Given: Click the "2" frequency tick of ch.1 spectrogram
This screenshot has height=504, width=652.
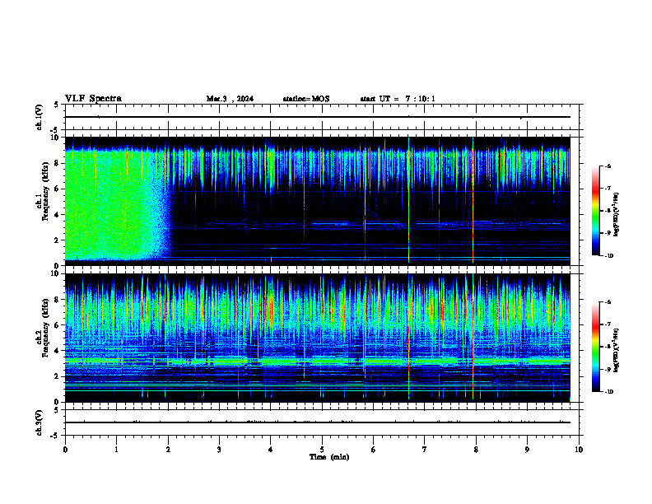Looking at the screenshot, I should point(58,240).
